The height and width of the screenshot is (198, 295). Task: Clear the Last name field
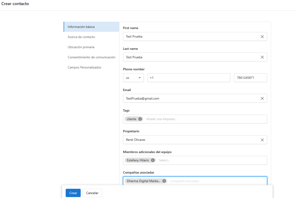[x=262, y=57]
